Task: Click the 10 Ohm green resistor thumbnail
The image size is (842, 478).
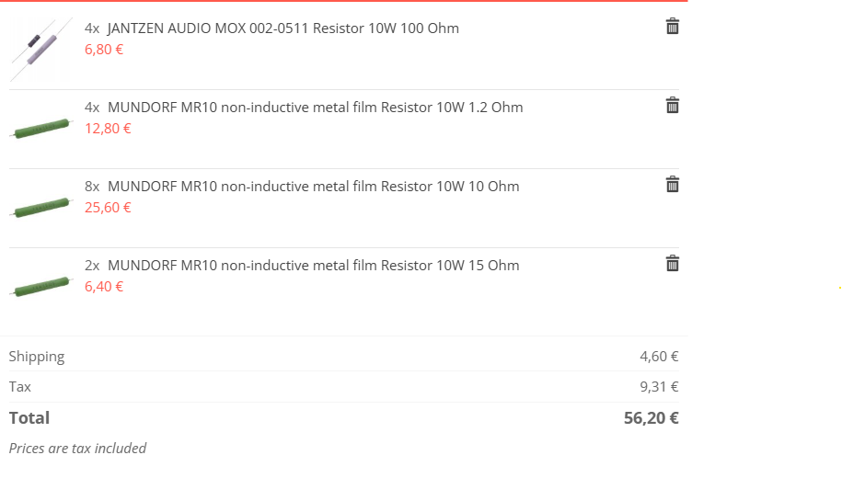Action: coord(40,207)
